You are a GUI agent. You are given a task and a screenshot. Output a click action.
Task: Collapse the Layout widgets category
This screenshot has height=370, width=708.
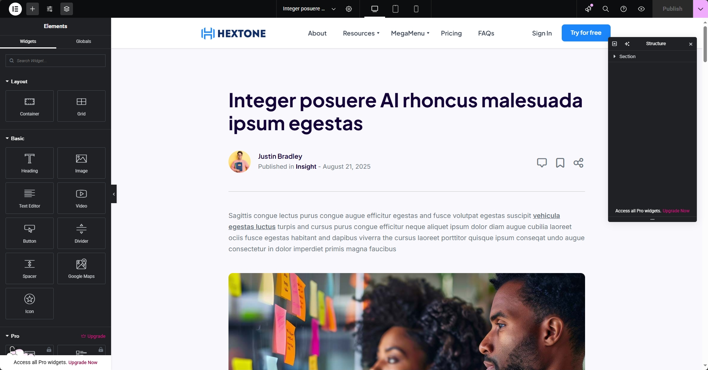pos(17,81)
